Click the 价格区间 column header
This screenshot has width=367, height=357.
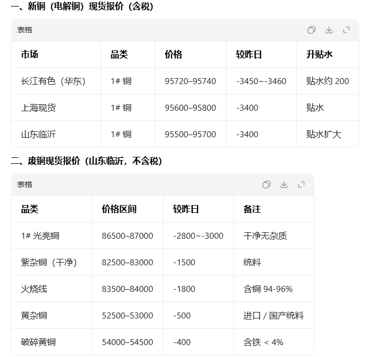pyautogui.click(x=119, y=209)
